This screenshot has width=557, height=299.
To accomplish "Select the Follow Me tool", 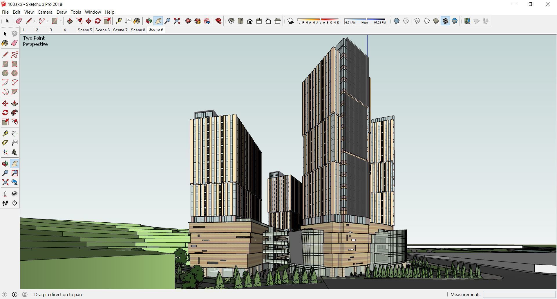I will coord(15,113).
